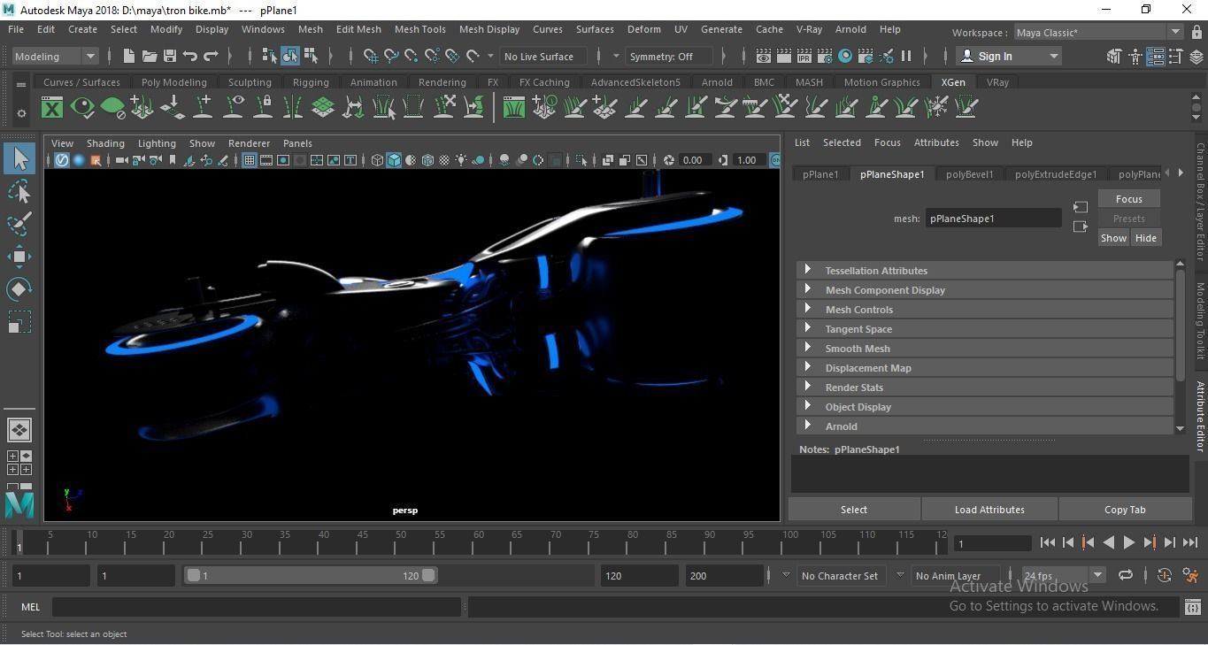Click the green leaf XGen shelf icon
The height and width of the screenshot is (645, 1208).
112,108
